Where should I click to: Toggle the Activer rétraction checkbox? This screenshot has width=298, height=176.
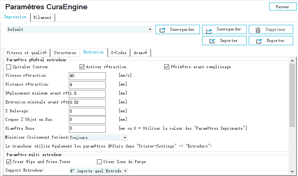click(x=82, y=67)
